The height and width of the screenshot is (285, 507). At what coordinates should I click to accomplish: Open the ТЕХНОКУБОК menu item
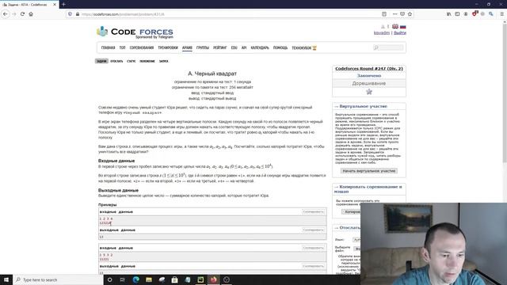(304, 47)
